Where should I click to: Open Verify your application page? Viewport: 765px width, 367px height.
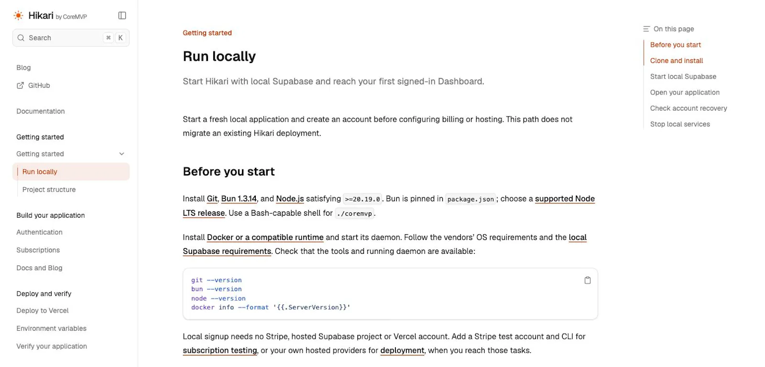[x=52, y=346]
